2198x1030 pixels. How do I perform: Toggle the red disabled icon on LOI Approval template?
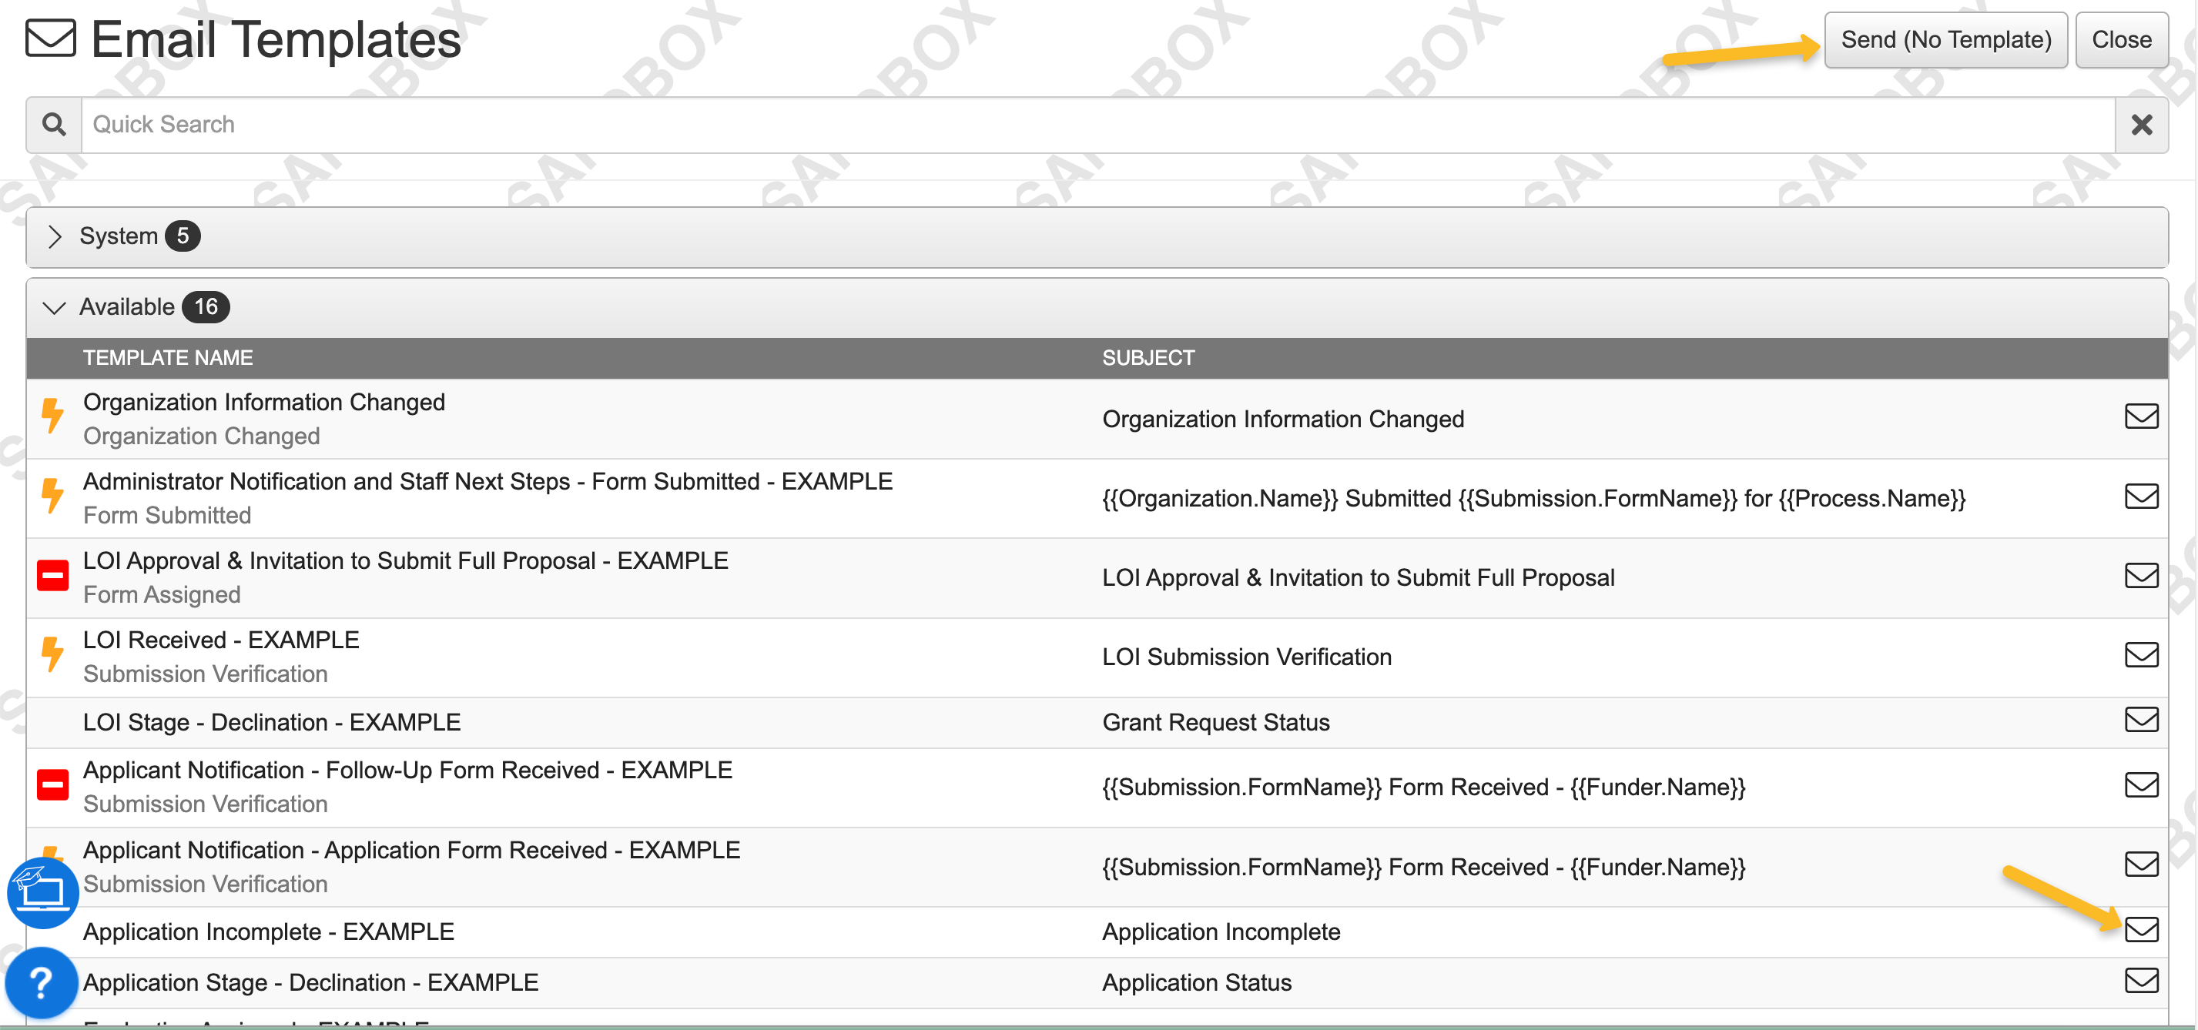click(x=53, y=577)
